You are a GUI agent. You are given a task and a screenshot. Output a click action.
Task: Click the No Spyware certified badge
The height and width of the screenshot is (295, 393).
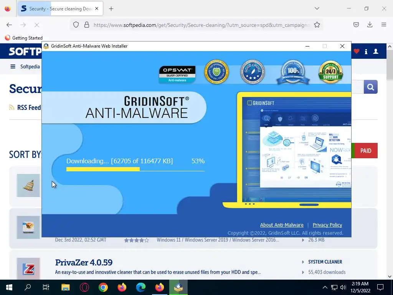click(216, 72)
